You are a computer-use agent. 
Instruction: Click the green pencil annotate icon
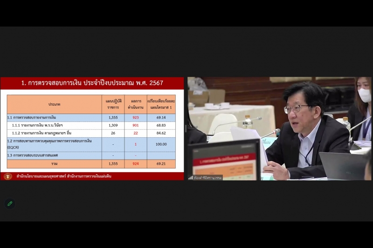(x=9, y=203)
